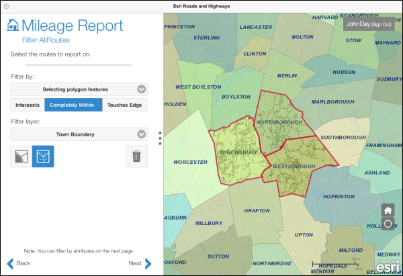Click the Mileage Report home icon

click(13, 26)
